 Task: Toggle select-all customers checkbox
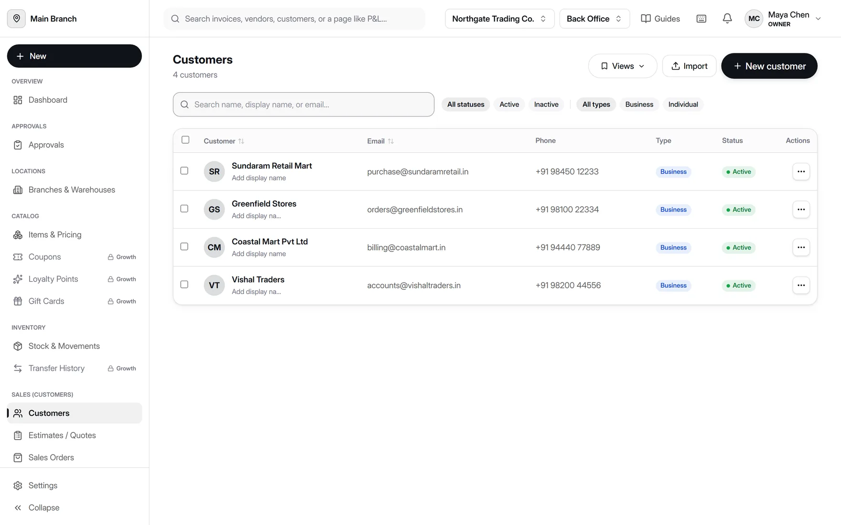(185, 140)
